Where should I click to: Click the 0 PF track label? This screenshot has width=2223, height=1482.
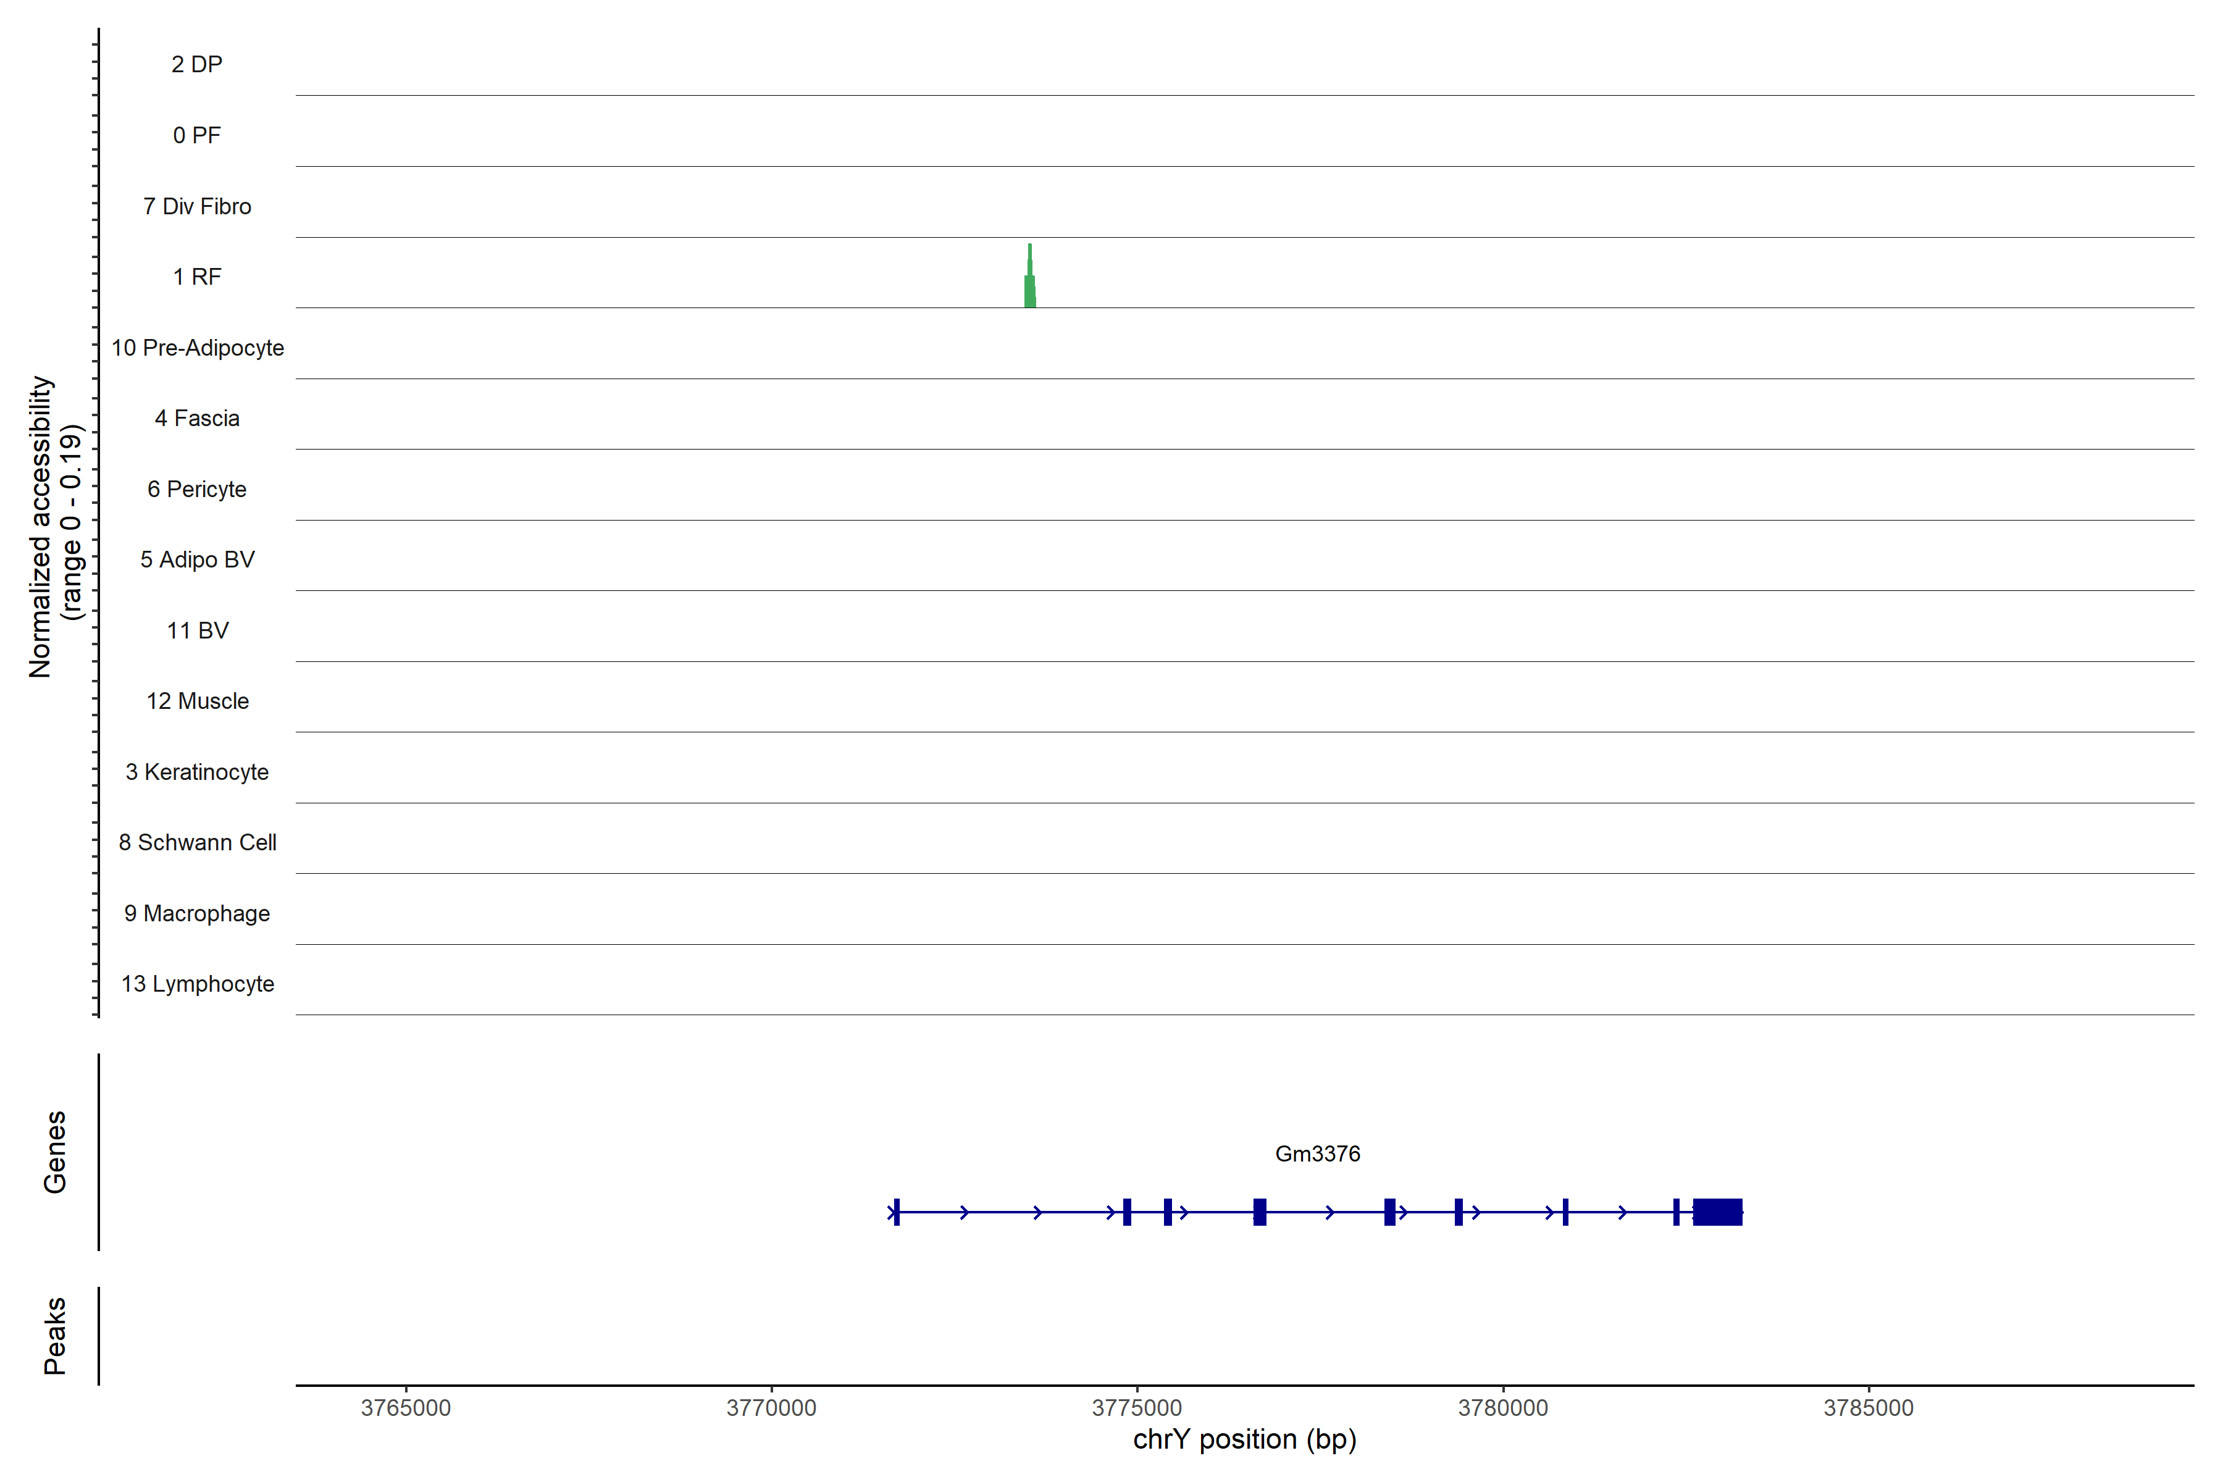pyautogui.click(x=196, y=135)
